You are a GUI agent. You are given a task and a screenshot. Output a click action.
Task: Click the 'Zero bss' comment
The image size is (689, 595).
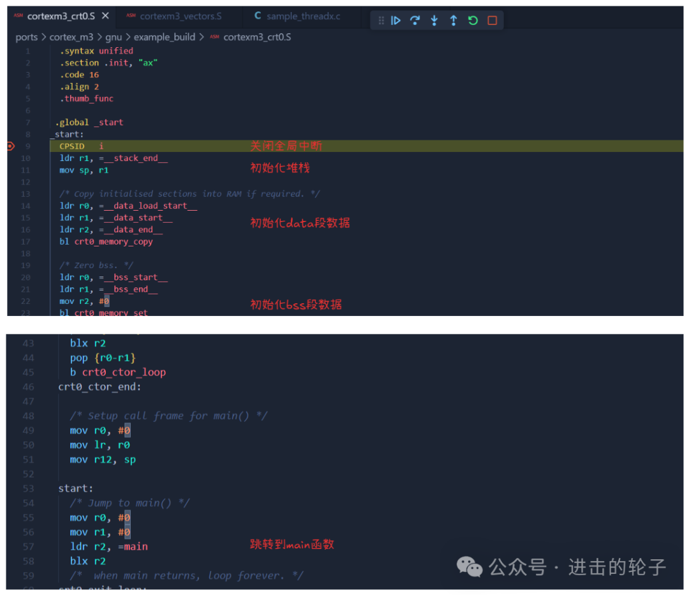(96, 266)
